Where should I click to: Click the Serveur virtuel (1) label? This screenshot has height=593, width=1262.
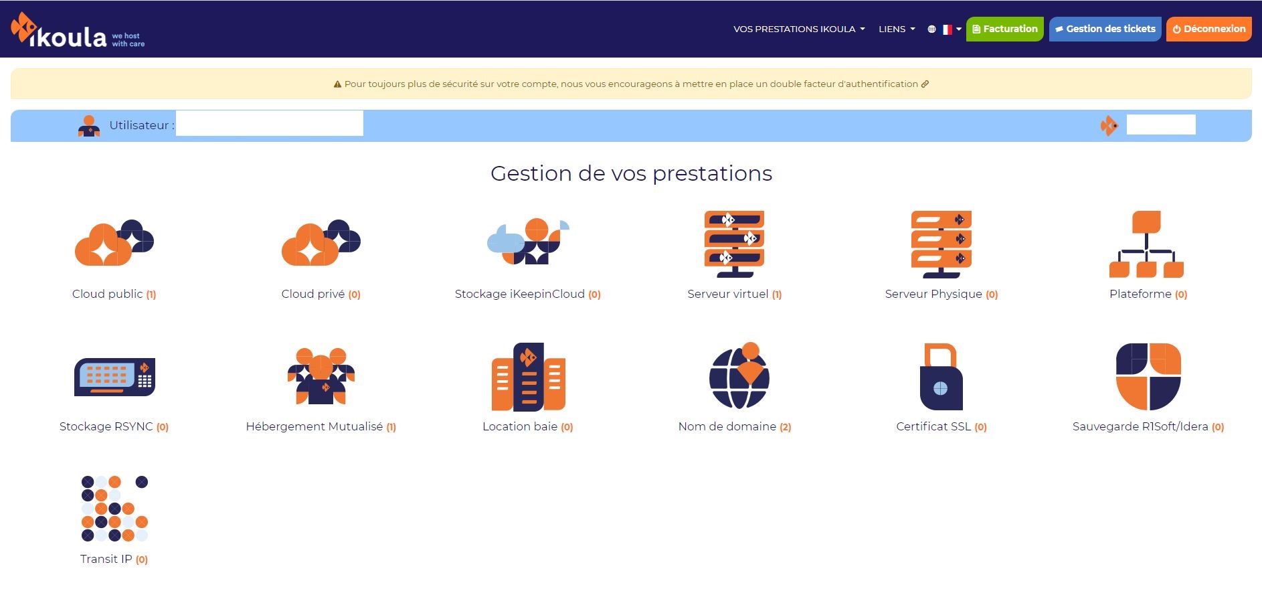tap(735, 294)
